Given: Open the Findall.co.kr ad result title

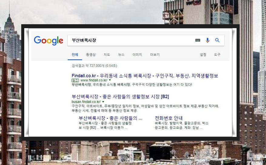Looking at the screenshot, I should [x=145, y=76].
